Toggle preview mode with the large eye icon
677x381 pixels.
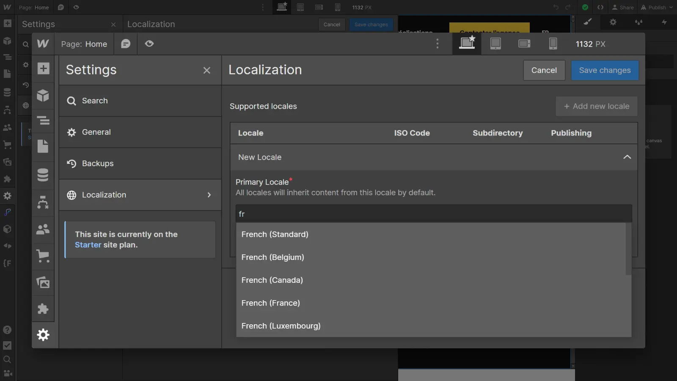[149, 44]
